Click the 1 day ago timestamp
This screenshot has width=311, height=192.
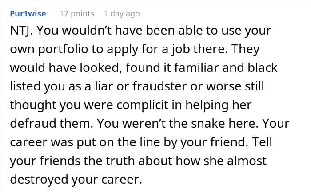click(121, 14)
